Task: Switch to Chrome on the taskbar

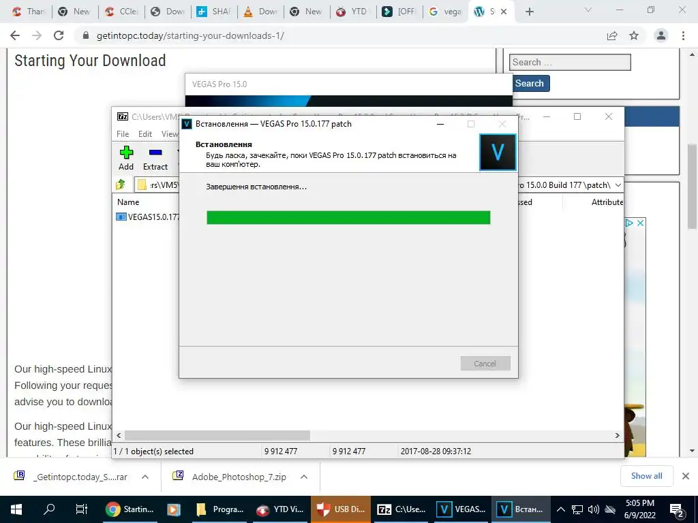Action: tap(130, 509)
